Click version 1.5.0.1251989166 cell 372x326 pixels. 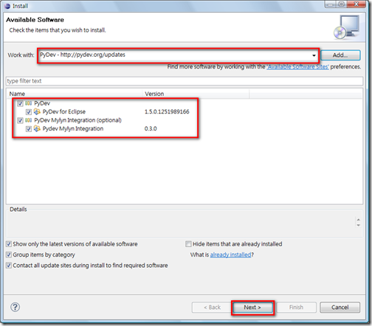pyautogui.click(x=167, y=111)
